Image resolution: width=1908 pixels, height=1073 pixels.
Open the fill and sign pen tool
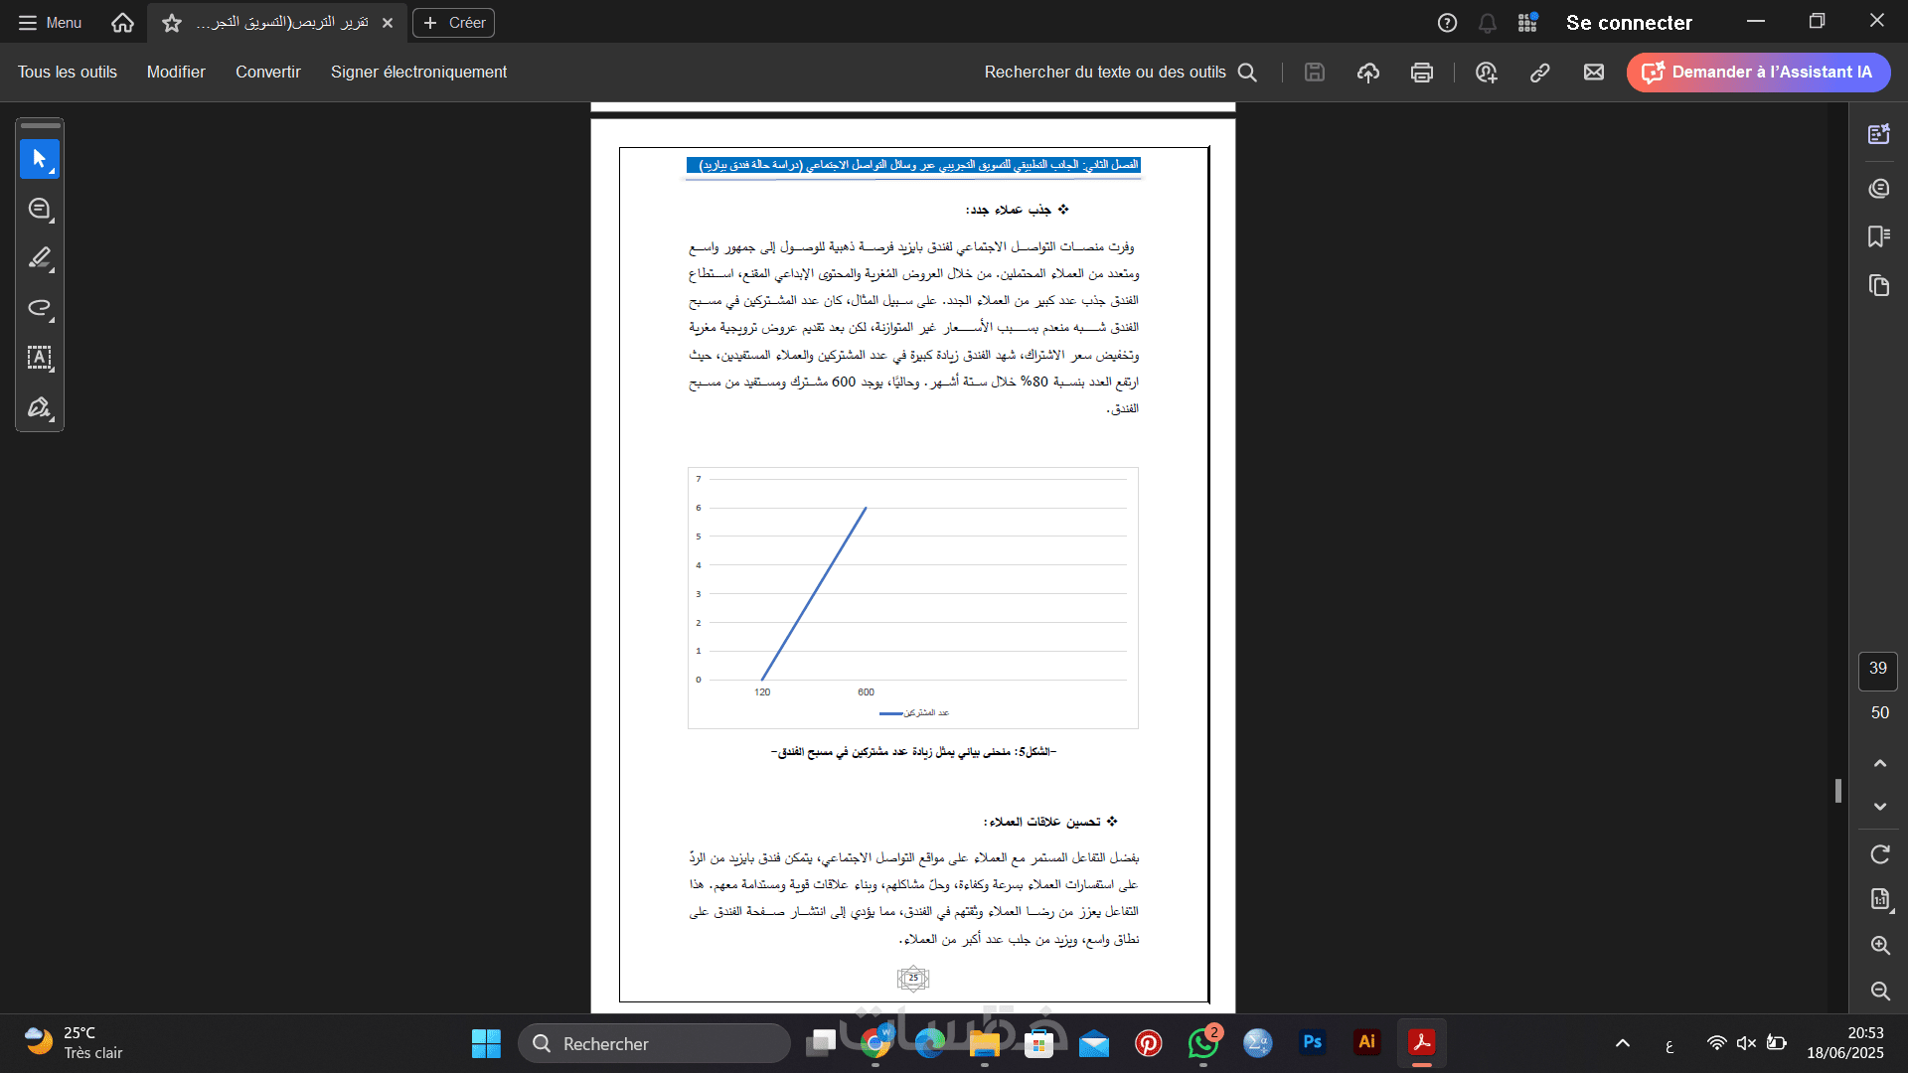click(40, 407)
